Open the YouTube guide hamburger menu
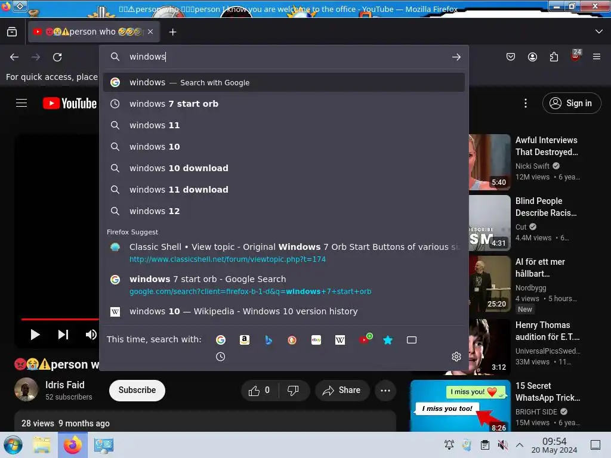The width and height of the screenshot is (611, 458). pyautogui.click(x=21, y=103)
